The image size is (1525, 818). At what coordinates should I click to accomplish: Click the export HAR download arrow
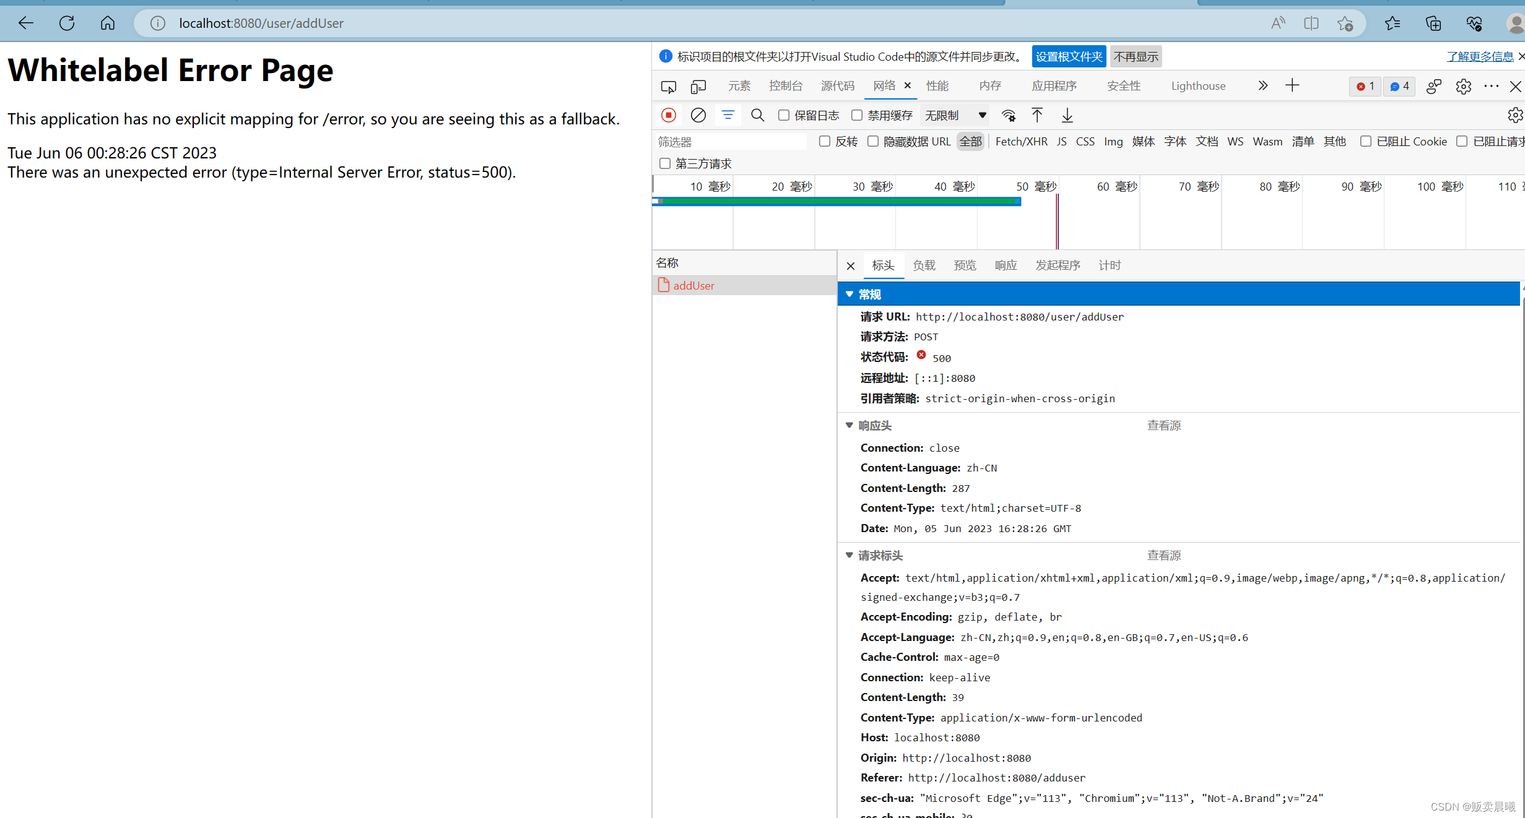click(1067, 115)
